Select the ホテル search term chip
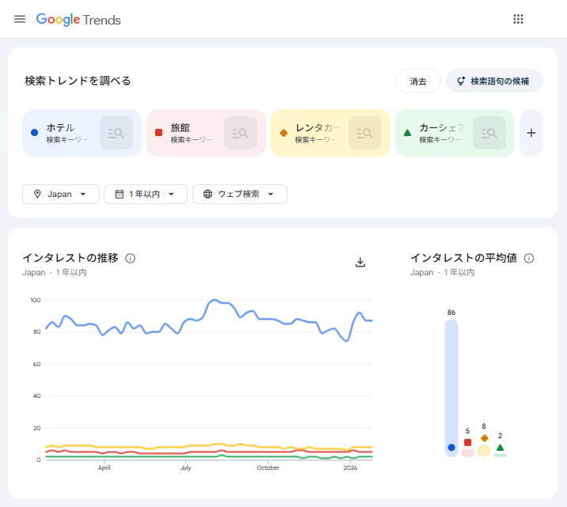Viewport: 567px width, 507px height. pos(62,132)
